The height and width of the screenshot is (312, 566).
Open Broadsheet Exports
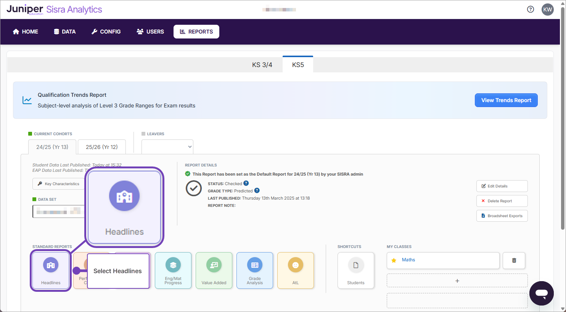(x=502, y=216)
